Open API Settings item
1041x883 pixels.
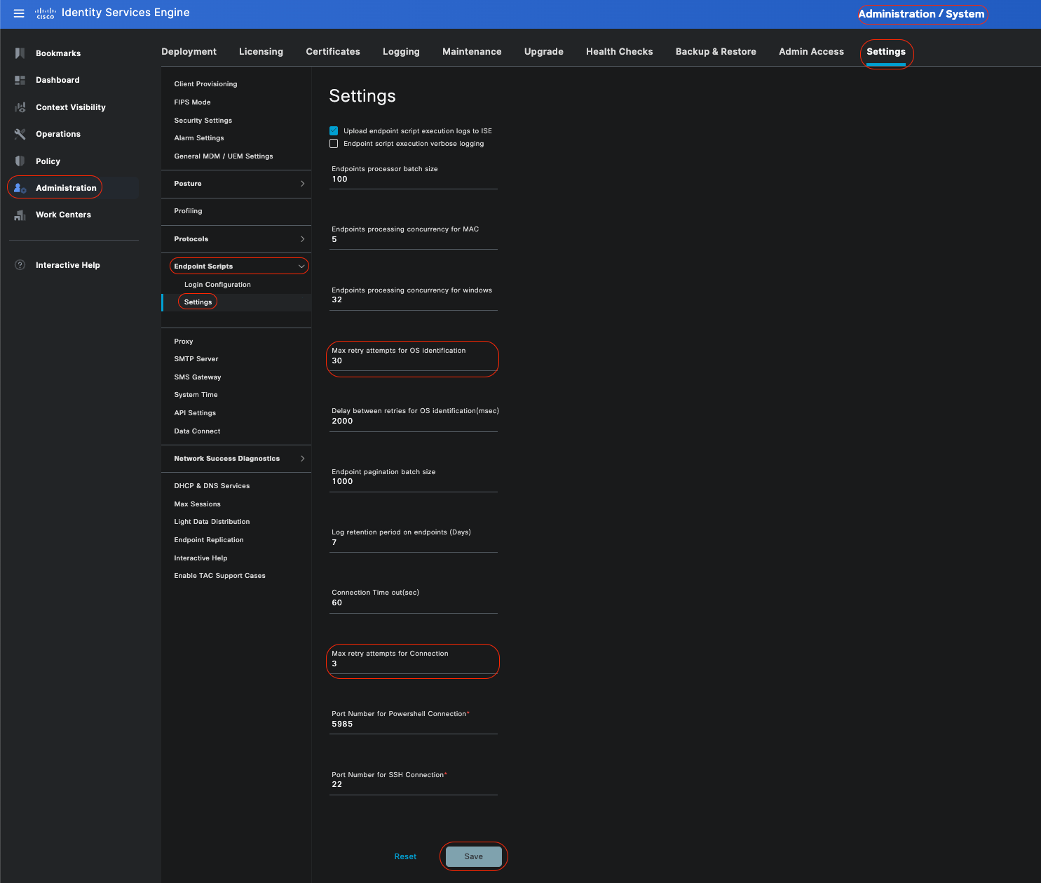click(x=195, y=413)
